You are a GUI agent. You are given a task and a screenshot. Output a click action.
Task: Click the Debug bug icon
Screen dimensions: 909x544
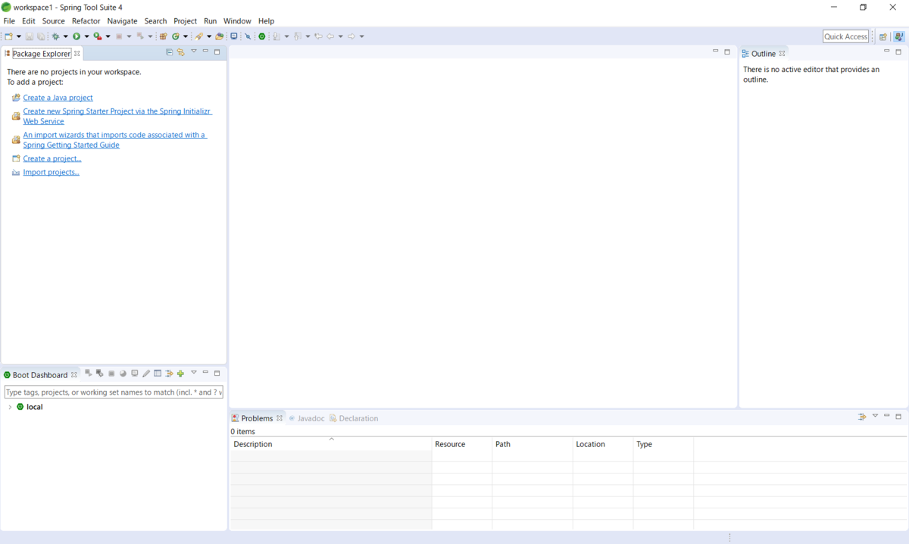56,36
